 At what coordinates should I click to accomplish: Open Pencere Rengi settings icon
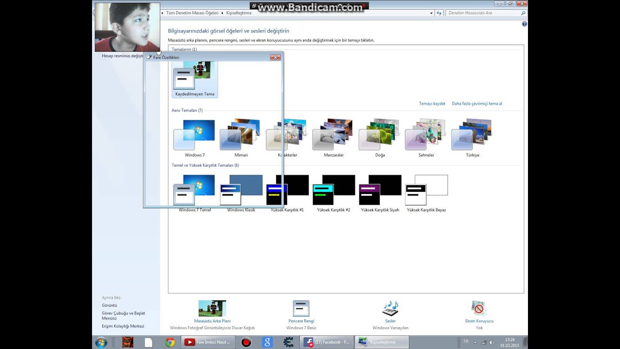[301, 308]
